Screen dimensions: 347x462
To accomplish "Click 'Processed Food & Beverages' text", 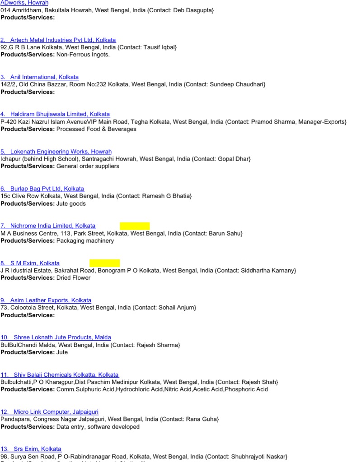I will (96, 129).
